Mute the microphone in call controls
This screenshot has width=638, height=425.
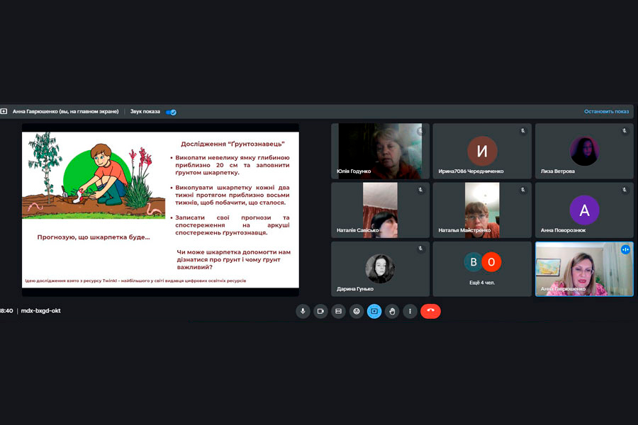303,311
